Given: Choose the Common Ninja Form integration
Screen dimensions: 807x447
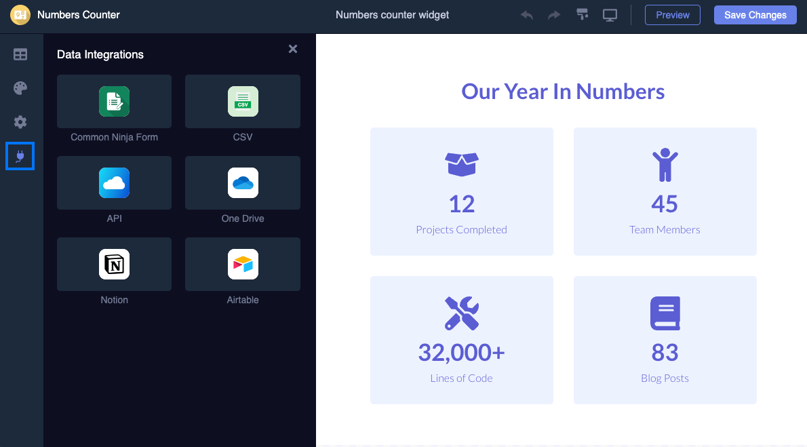Looking at the screenshot, I should pyautogui.click(x=114, y=102).
